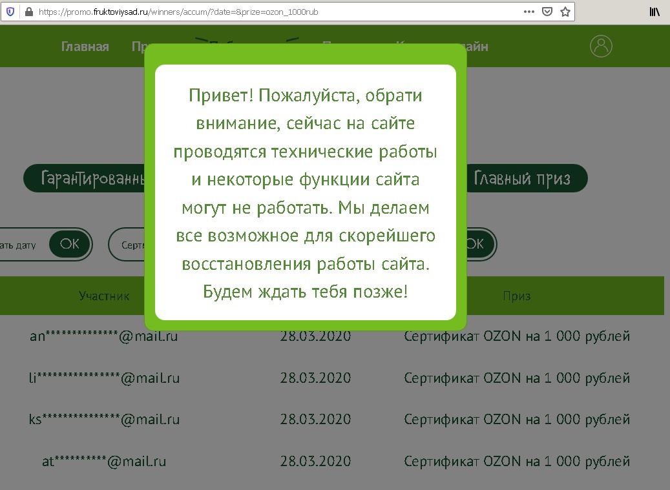This screenshot has height=490, width=670.
Task: Click the tracking protection shield icon
Action: tap(10, 12)
